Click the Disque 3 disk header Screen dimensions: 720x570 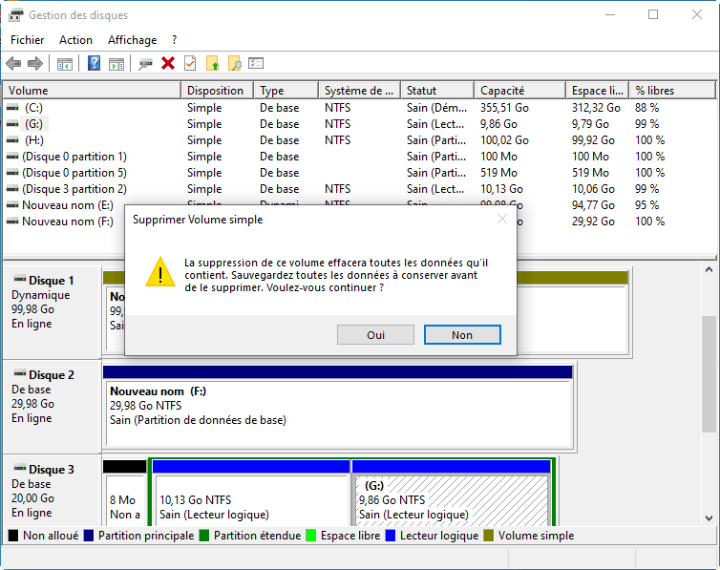click(x=52, y=491)
